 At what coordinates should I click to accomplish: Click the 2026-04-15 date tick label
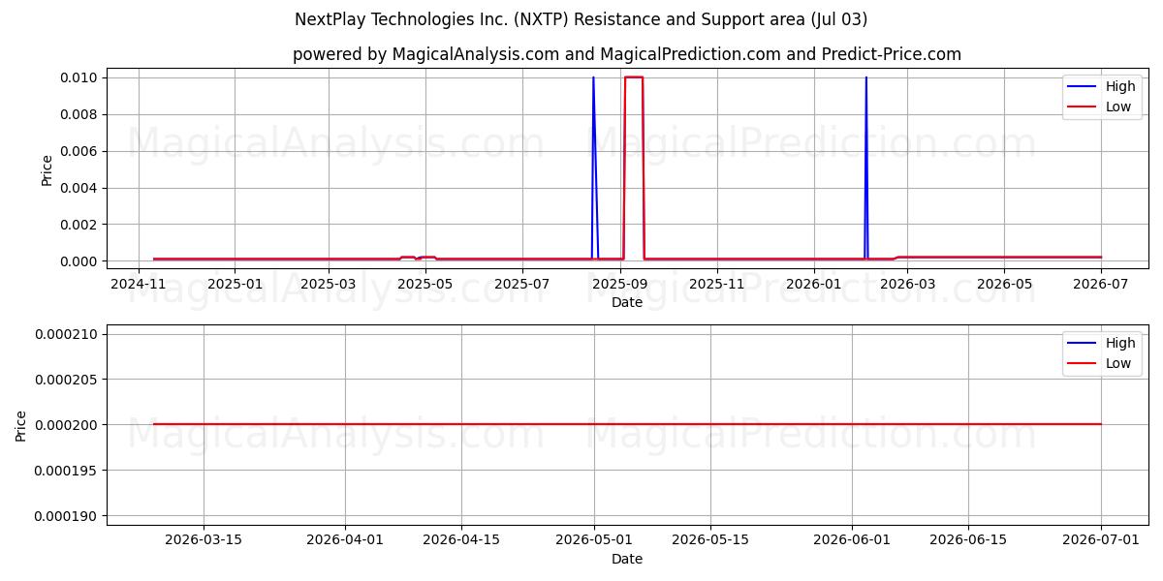(461, 540)
